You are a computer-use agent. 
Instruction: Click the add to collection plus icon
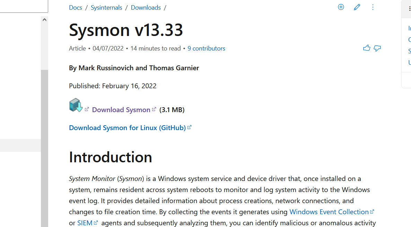pos(341,7)
